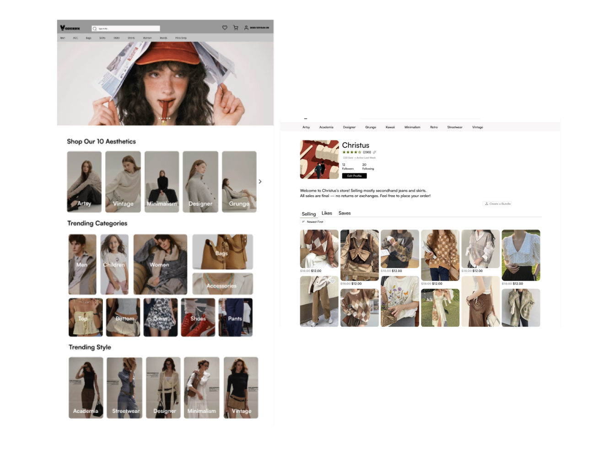Expand next aesthetics with right chevron

(x=260, y=182)
